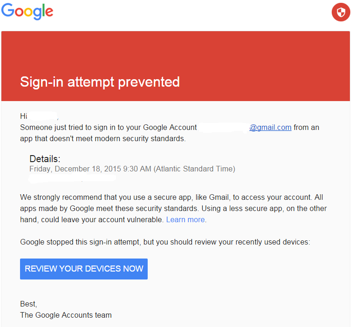Click the redacted email username area
Image resolution: width=355 pixels, height=327 pixels.
click(224, 128)
